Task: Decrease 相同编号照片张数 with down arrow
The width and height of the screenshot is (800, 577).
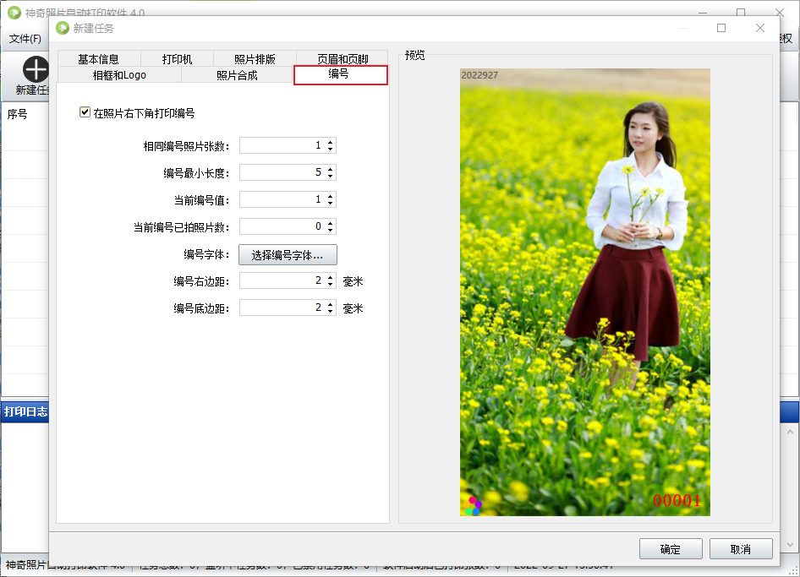Action: click(x=330, y=149)
